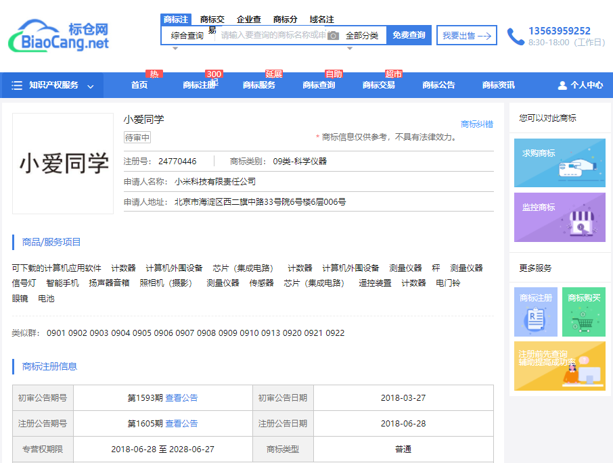613x463 pixels.
Task: Open 商标注册 in the blue navigation bar
Action: pos(200,85)
